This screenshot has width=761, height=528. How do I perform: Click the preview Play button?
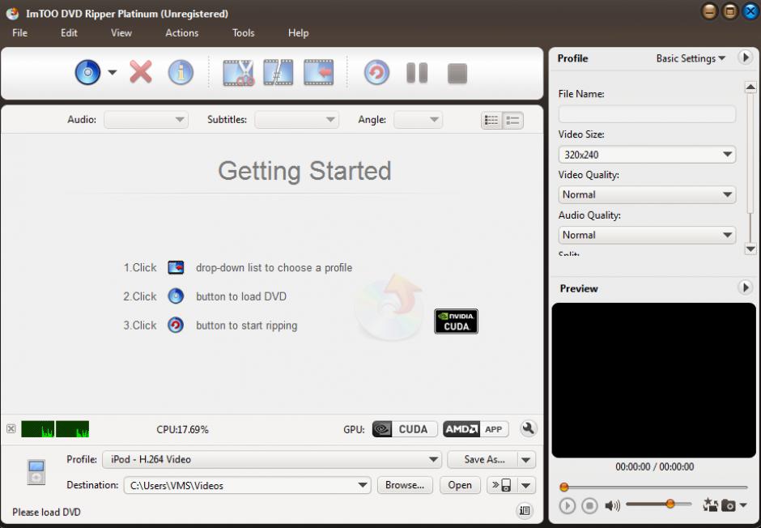(x=567, y=505)
